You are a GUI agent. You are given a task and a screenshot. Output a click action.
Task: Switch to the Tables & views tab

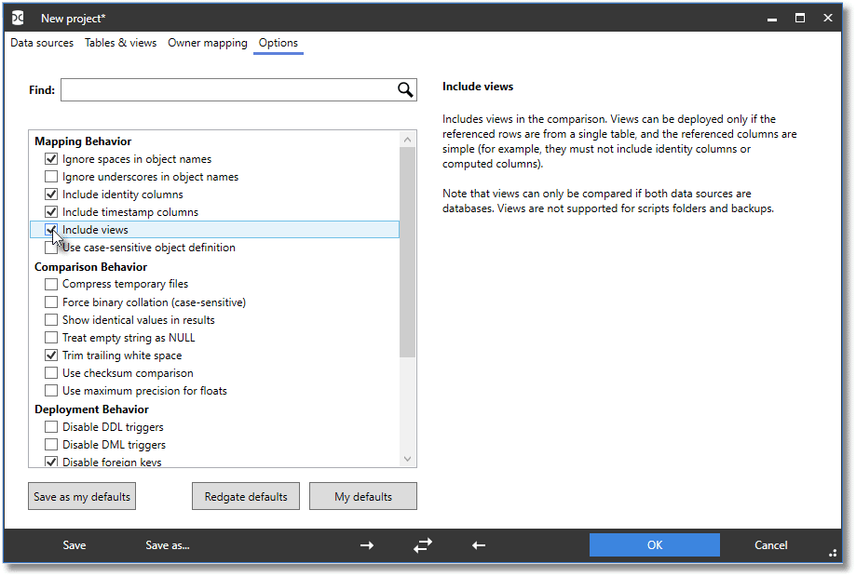(x=121, y=43)
